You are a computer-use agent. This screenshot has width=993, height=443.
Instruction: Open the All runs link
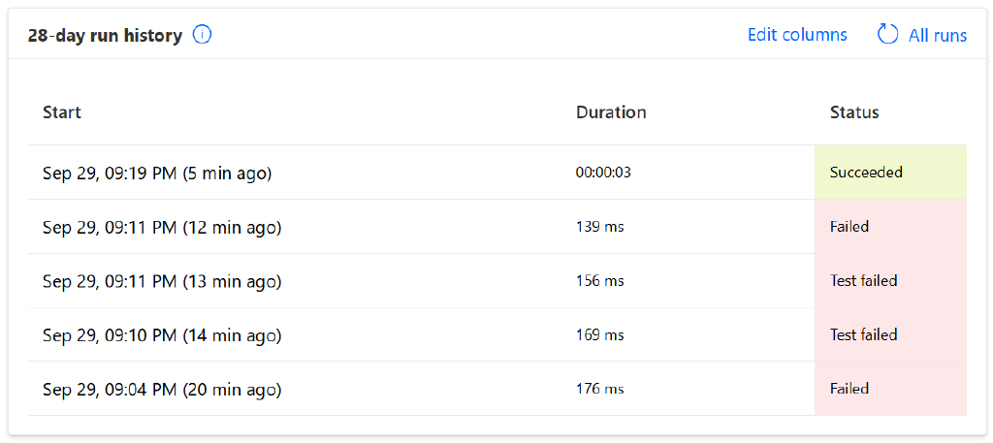[x=937, y=36]
